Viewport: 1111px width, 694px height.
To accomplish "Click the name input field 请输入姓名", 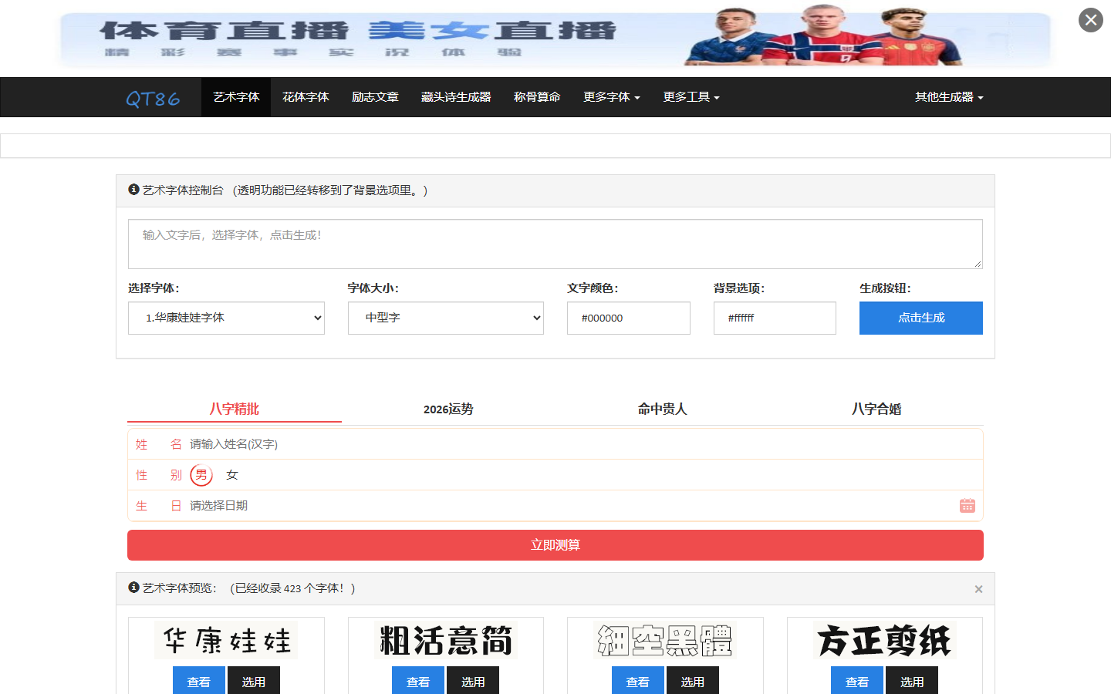I will 583,444.
